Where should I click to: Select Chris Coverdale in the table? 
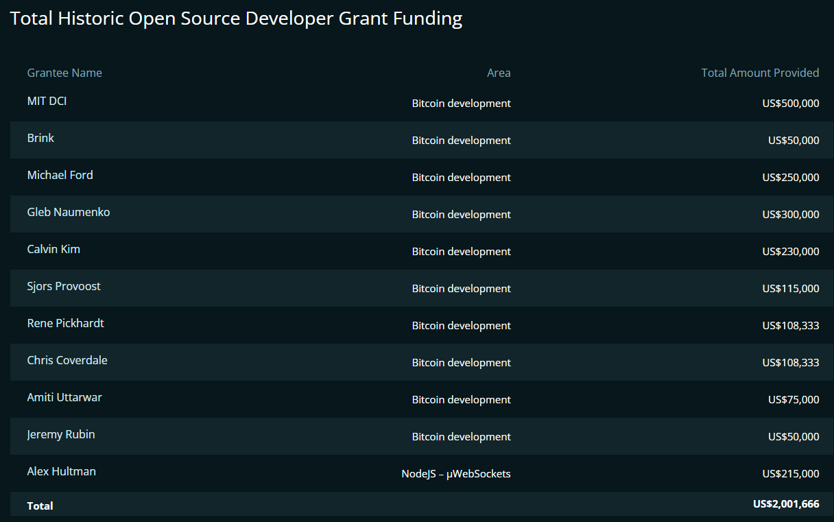click(x=67, y=360)
